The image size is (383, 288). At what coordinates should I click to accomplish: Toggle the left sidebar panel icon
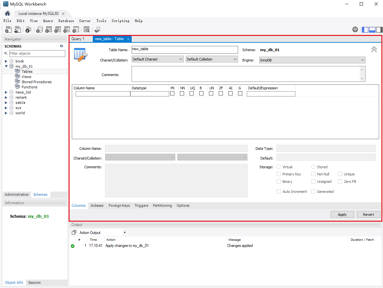pos(365,29)
